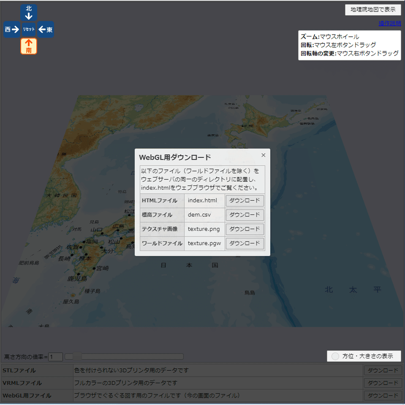
Task: Open the 操作説明 help link
Action: (389, 23)
